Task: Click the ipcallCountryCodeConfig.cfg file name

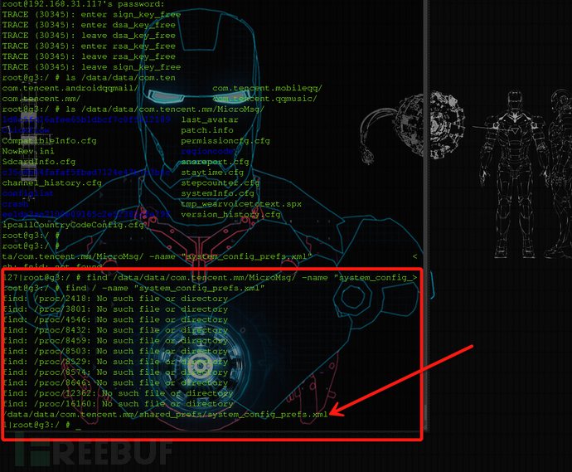Action: click(x=75, y=225)
